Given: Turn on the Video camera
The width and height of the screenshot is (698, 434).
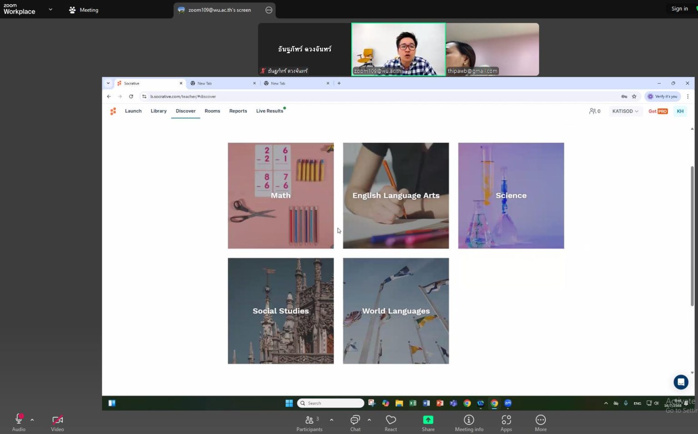Looking at the screenshot, I should 57,422.
